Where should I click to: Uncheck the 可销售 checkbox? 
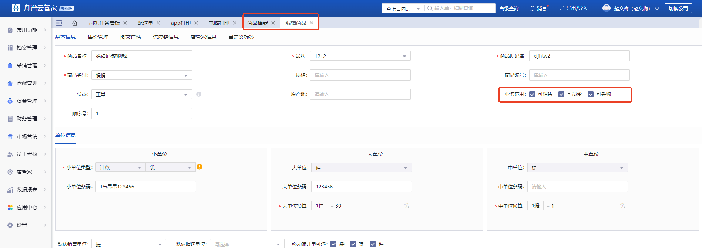point(532,94)
